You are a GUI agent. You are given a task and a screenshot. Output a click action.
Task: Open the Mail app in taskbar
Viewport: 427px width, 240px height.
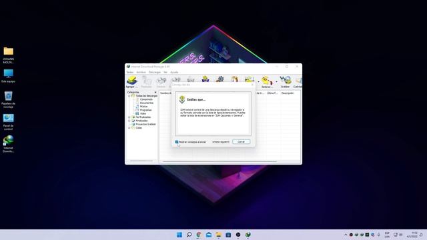click(209, 235)
